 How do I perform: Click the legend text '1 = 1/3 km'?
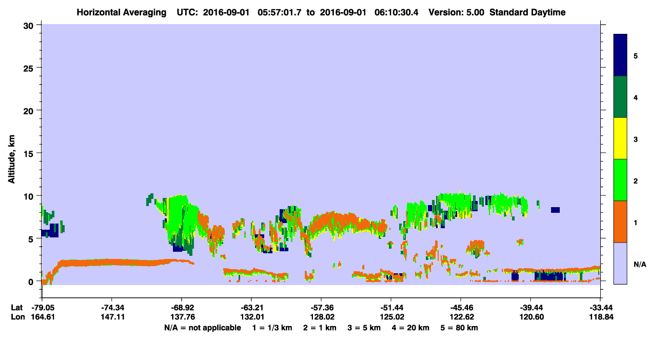click(x=271, y=327)
